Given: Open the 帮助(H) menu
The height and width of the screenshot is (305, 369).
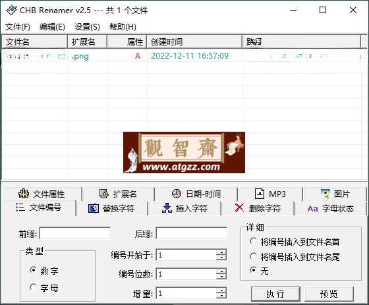Looking at the screenshot, I should [x=123, y=27].
